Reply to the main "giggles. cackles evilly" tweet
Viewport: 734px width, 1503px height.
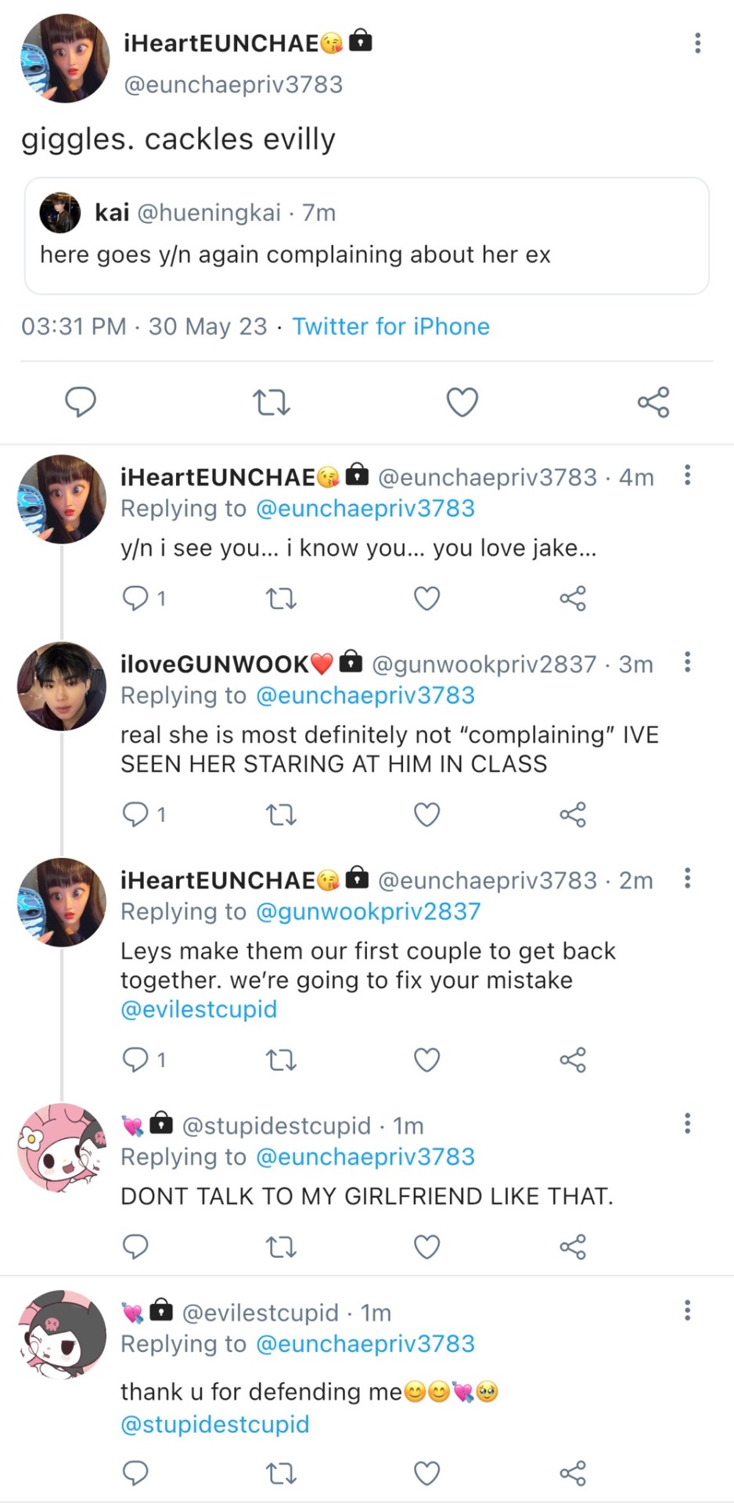pyautogui.click(x=80, y=402)
